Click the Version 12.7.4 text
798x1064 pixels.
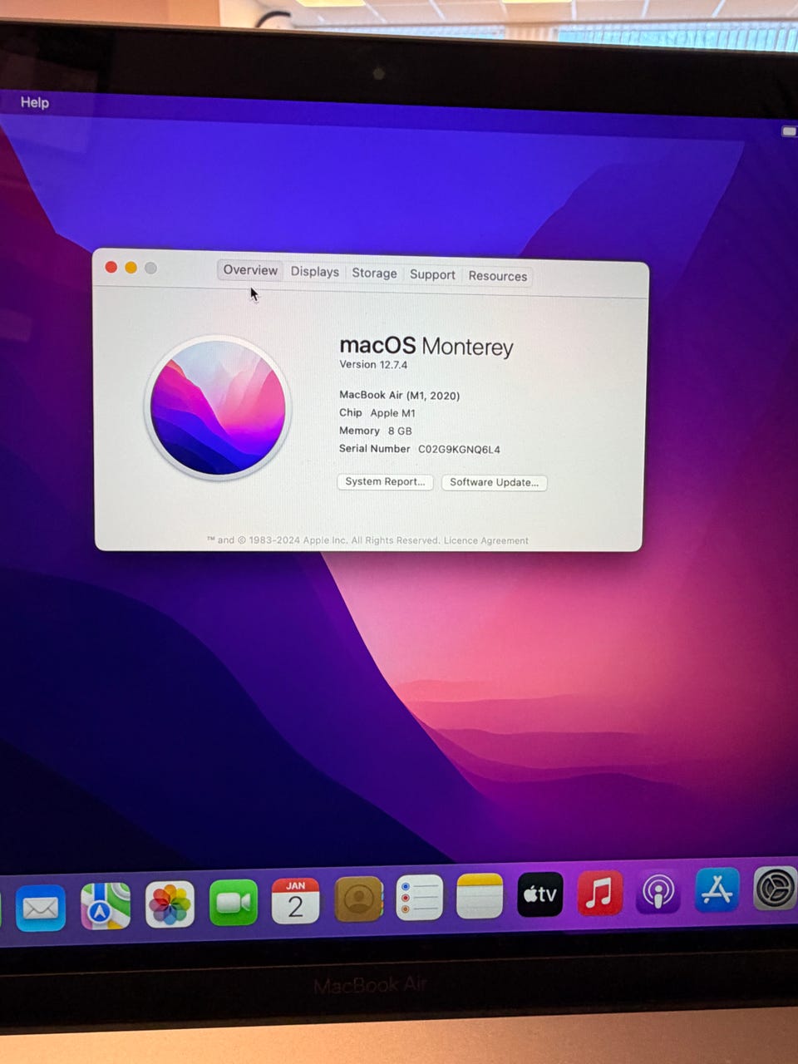click(x=373, y=364)
